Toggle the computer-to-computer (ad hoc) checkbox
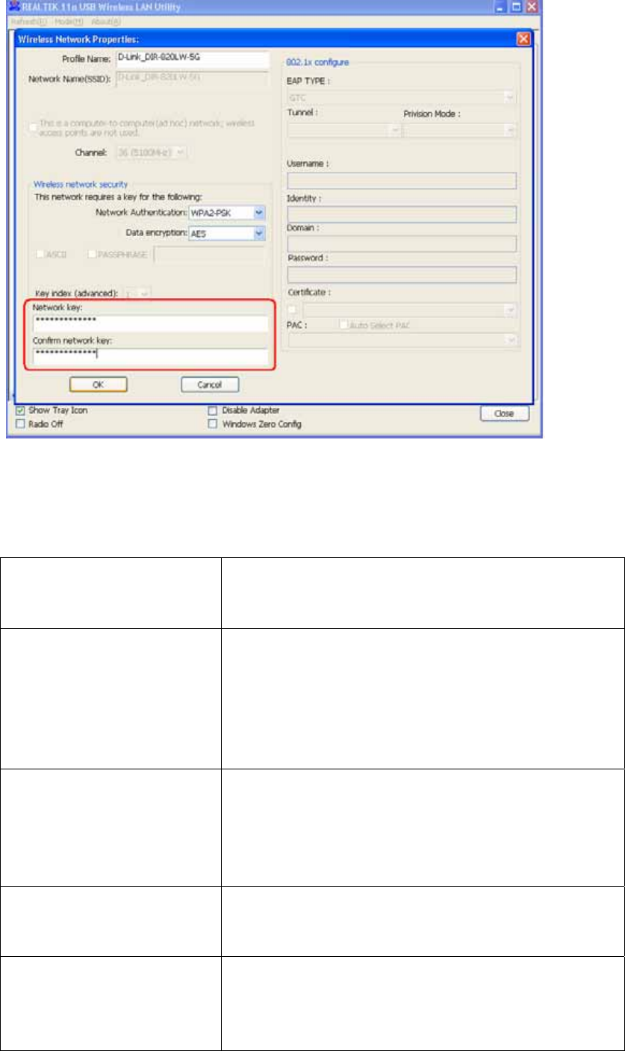The height and width of the screenshot is (1051, 625). point(33,128)
